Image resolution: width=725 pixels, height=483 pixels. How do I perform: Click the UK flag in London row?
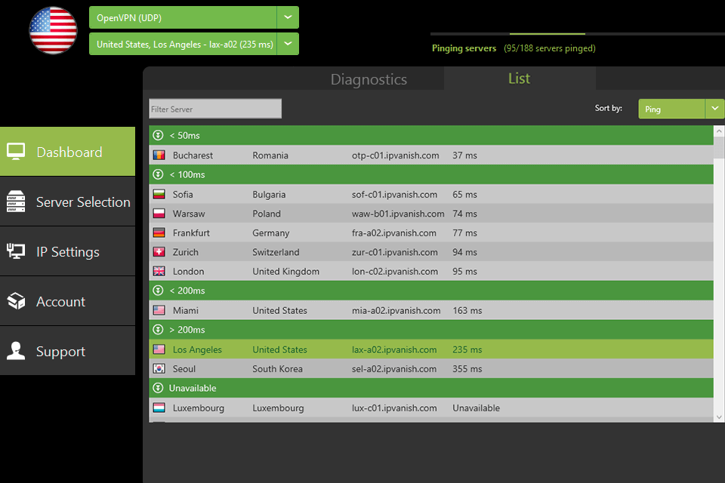coord(159,272)
